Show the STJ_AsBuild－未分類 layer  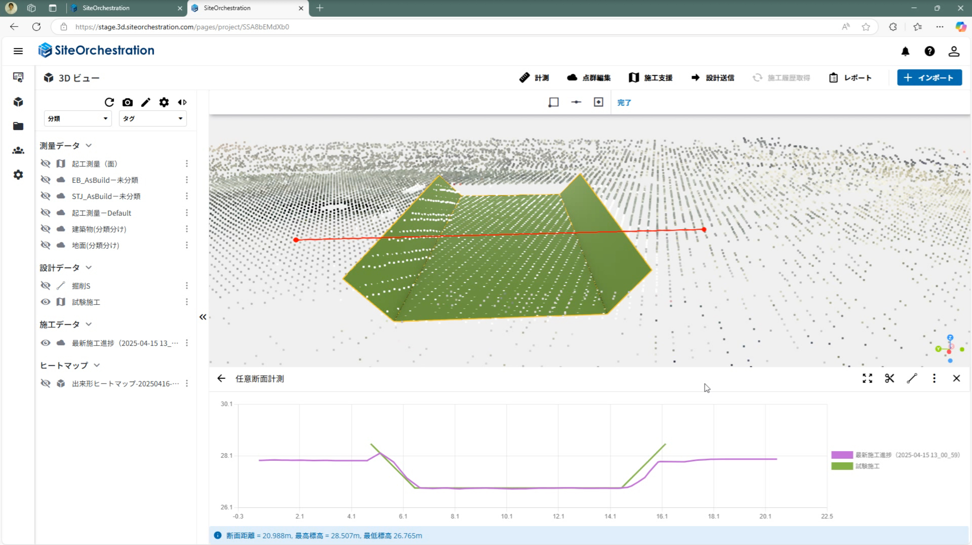(x=45, y=196)
